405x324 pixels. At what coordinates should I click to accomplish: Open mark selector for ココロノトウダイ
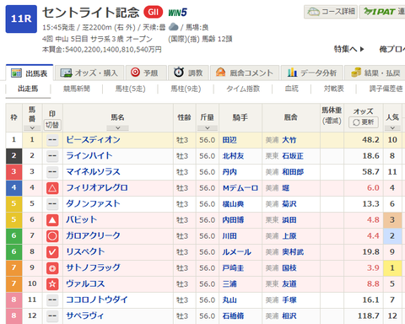tap(52, 300)
